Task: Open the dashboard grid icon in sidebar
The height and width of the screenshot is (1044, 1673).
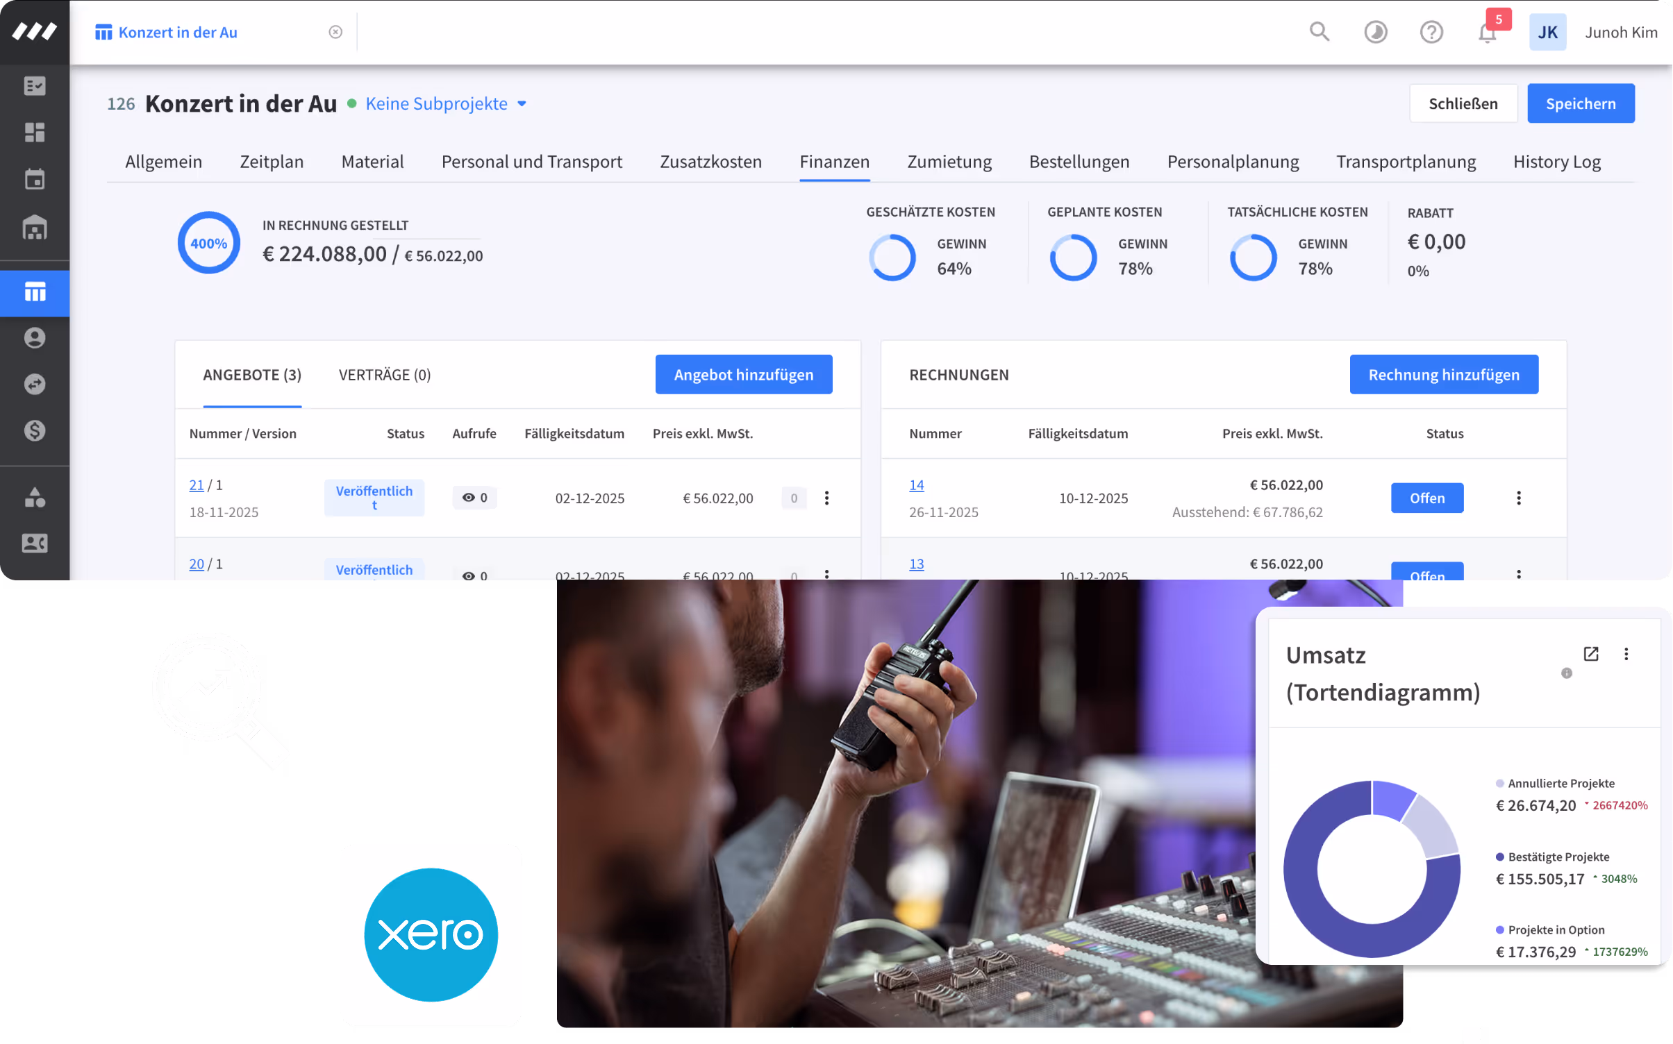Action: click(35, 132)
